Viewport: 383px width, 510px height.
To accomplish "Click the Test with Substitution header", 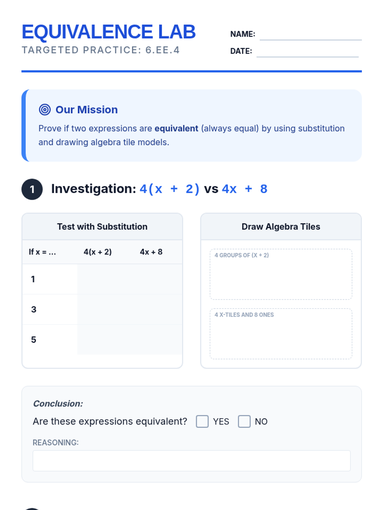I will 102,227.
